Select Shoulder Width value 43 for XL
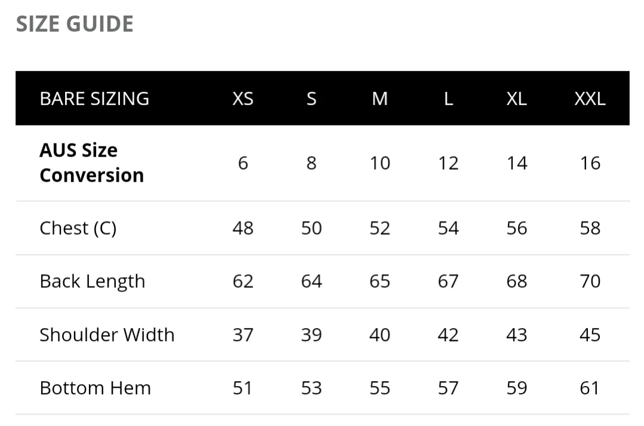This screenshot has width=644, height=426. point(517,335)
